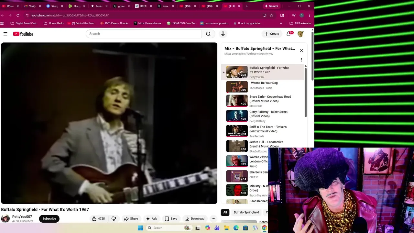Open the All Bookmarks folder
414x233 pixels.
(x=300, y=23)
